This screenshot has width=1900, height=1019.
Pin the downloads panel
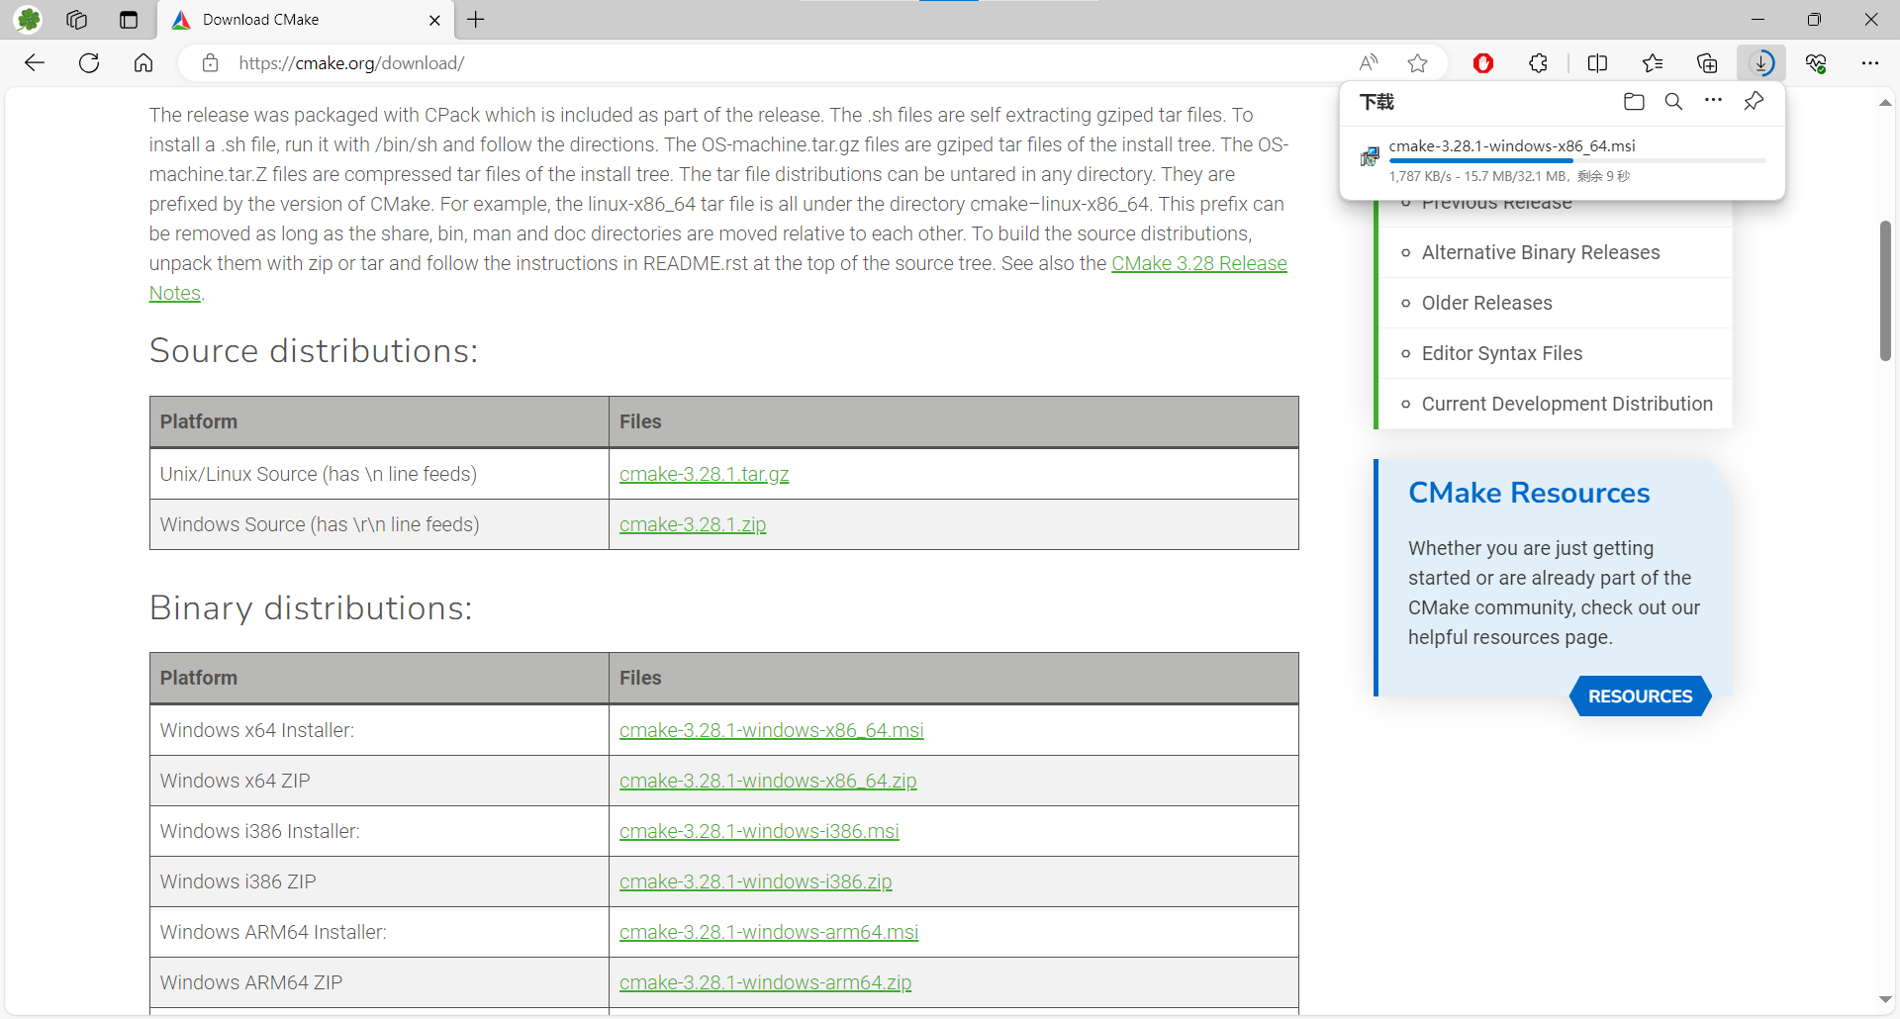1754,102
